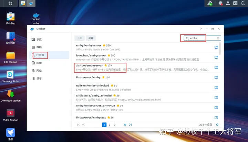Select 网络 network in Docker sidebar
The image size is (248, 142).
49,71
